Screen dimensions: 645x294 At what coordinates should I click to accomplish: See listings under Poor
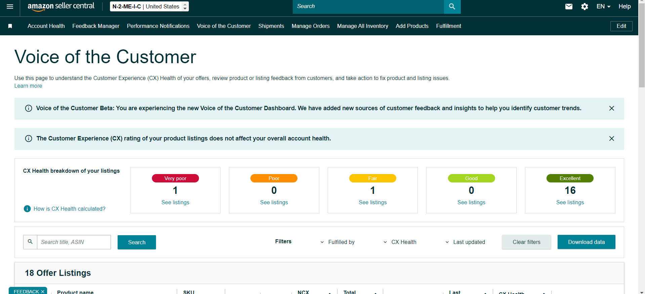[274, 202]
